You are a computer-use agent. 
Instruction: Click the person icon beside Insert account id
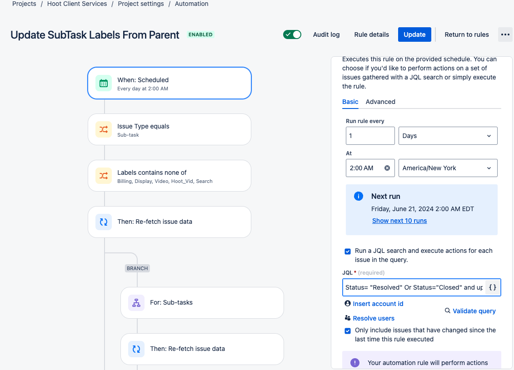point(348,304)
